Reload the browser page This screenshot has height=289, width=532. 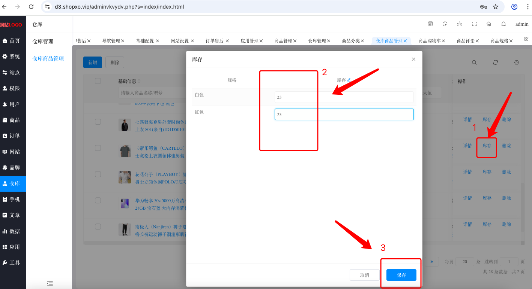(x=31, y=7)
